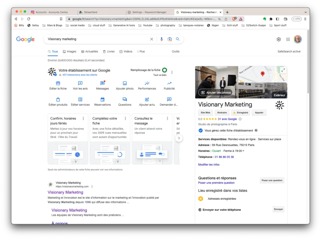Open the Google apps grid

pos(288,39)
